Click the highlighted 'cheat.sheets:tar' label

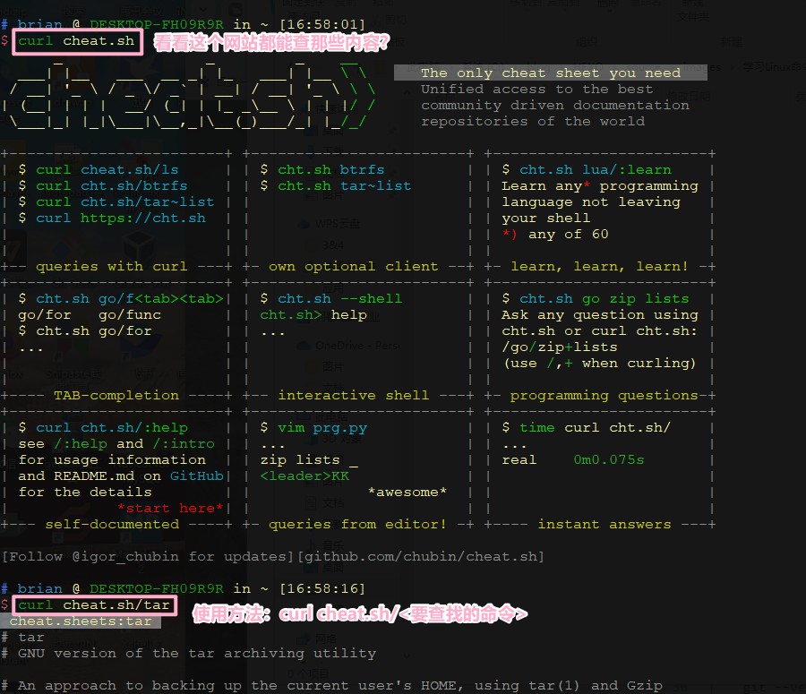point(81,621)
